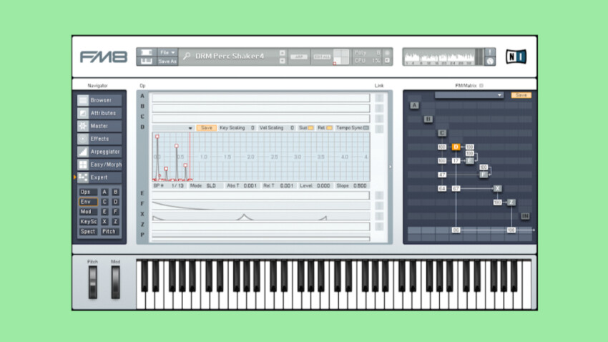Toggle the FM Matrix header checkbox
Viewport: 608px width, 342px height.
pos(481,85)
